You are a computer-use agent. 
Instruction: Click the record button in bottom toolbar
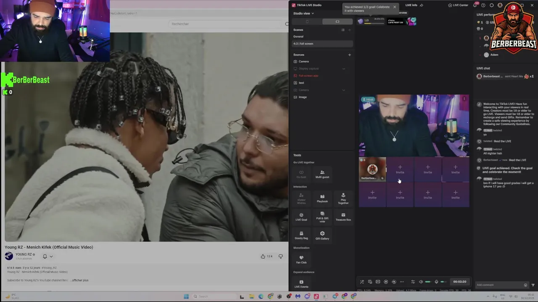(386, 282)
